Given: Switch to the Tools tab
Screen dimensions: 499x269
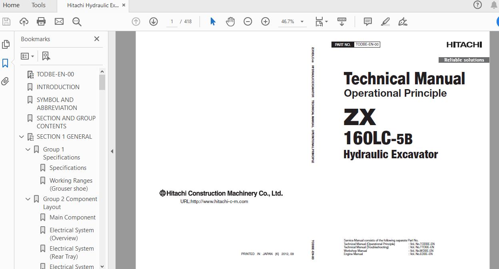Looking at the screenshot, I should 38,5.
